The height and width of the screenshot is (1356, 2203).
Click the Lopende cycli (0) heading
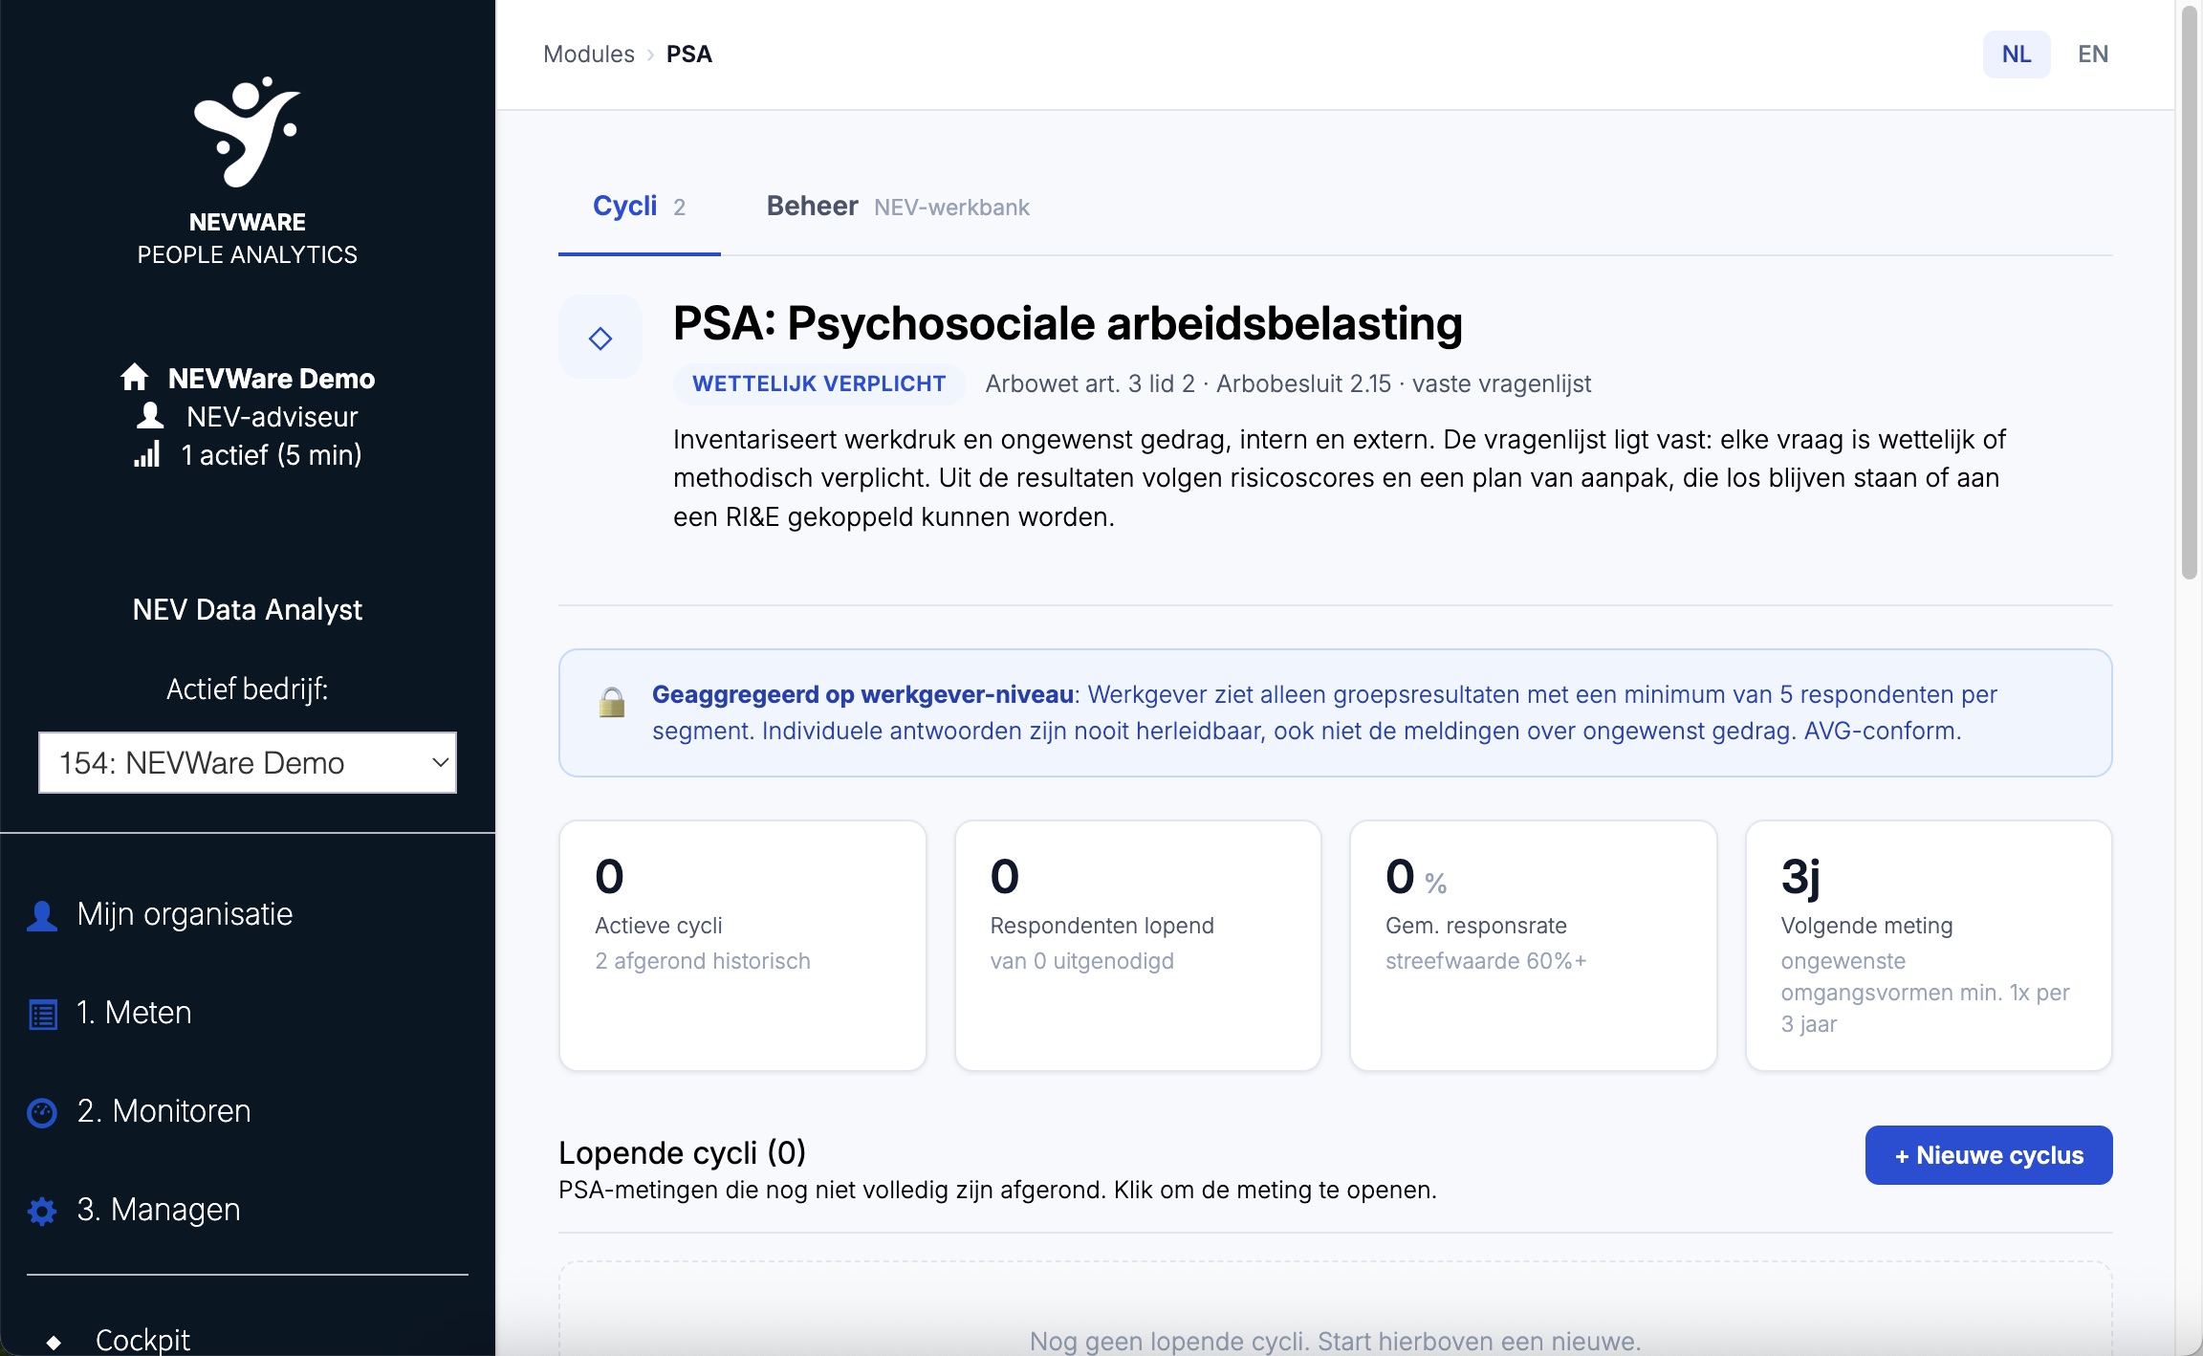click(x=683, y=1153)
